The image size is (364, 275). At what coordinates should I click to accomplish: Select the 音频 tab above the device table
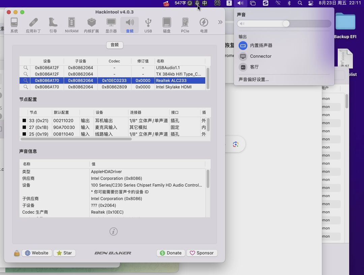pyautogui.click(x=115, y=45)
